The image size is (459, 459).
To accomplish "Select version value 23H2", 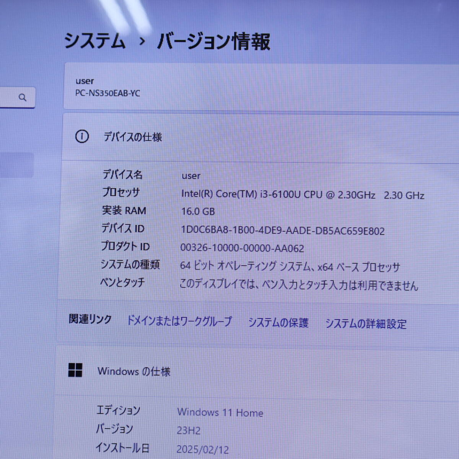I will click(x=189, y=431).
